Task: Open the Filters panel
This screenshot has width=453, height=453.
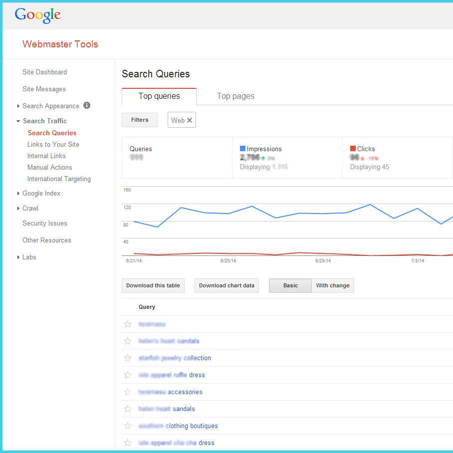Action: pyautogui.click(x=139, y=120)
